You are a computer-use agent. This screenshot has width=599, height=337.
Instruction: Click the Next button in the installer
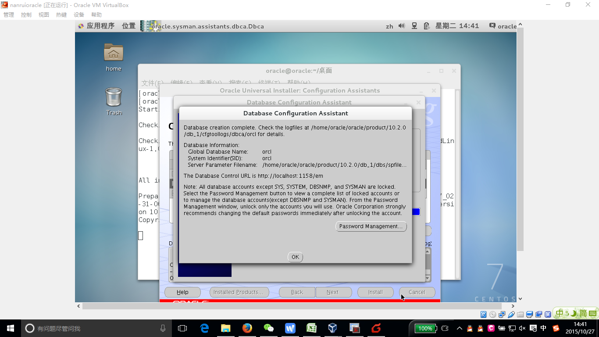[333, 292]
